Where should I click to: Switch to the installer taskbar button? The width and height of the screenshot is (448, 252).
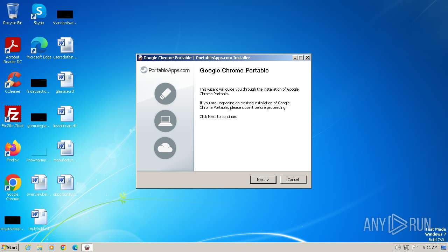(87, 247)
